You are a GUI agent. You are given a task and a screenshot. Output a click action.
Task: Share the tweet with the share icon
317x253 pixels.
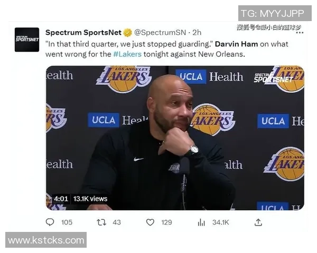tap(258, 222)
